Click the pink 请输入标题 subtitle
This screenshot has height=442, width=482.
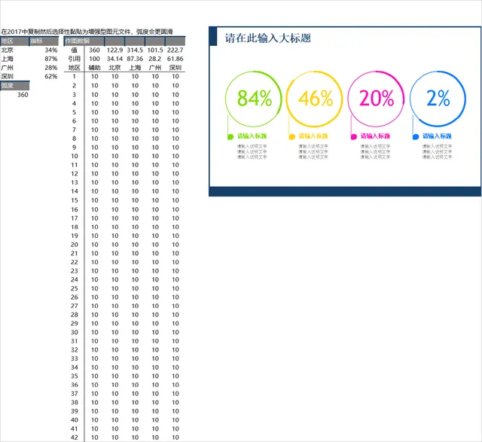(375, 136)
